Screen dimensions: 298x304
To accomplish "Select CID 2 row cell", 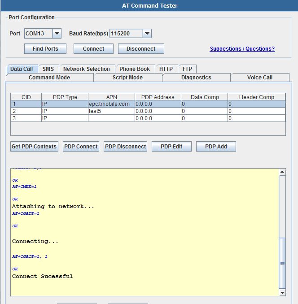I will point(26,111).
